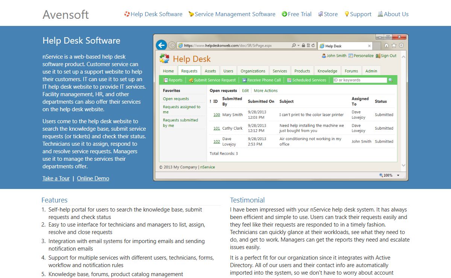Open request ID 101 link
Viewport: 451px width, 278px height.
tap(217, 128)
